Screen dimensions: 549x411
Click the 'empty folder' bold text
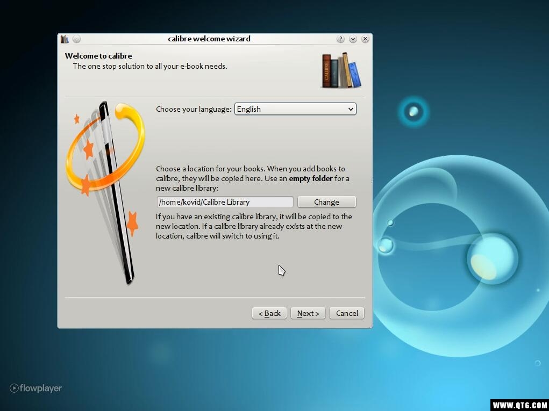[311, 178]
